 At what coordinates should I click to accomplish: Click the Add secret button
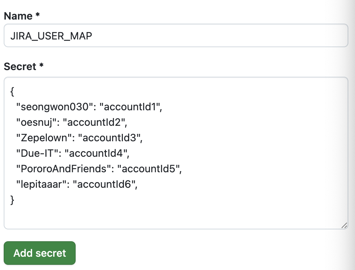coord(39,253)
